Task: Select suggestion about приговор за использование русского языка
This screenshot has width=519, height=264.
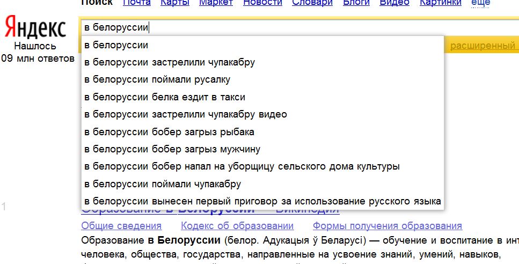Action: pyautogui.click(x=262, y=201)
